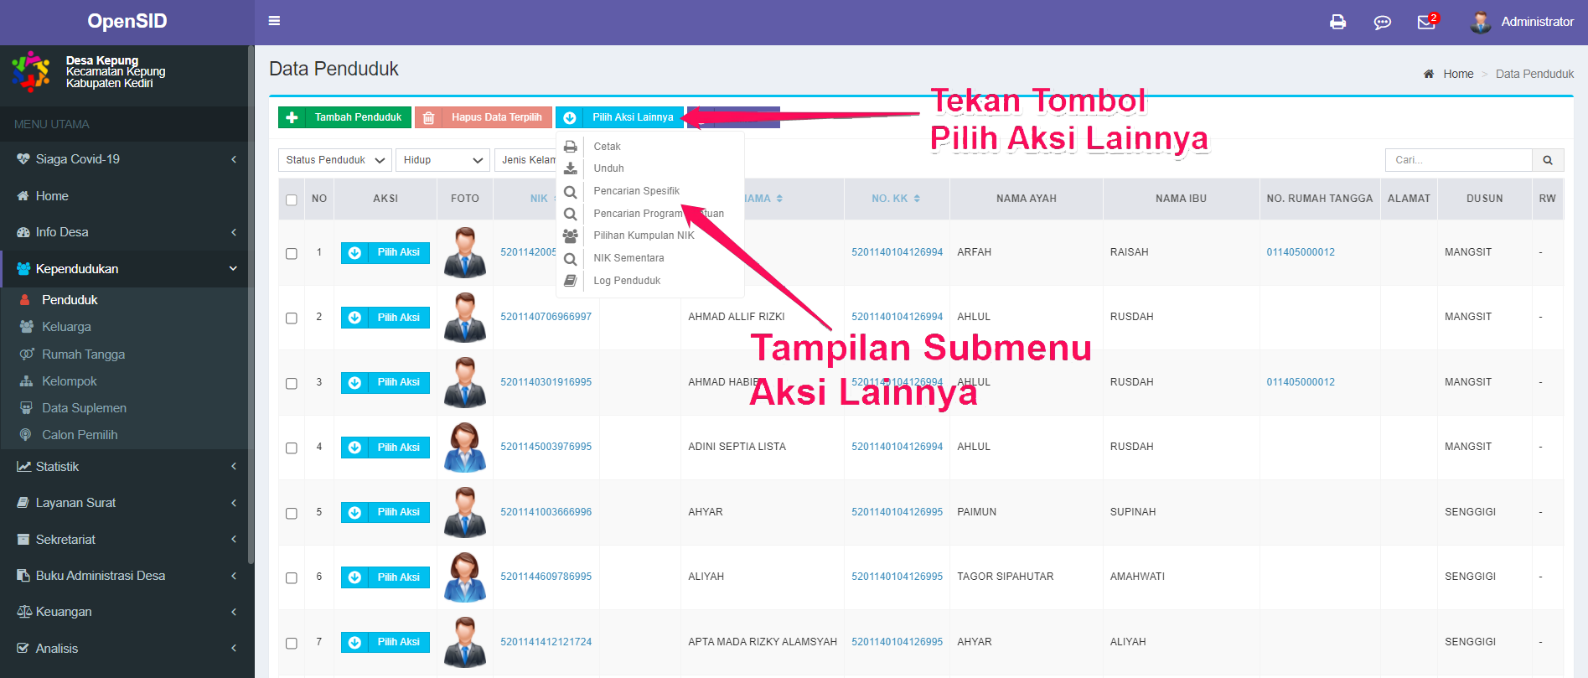
Task: Sort table by NO. KK column arrows
Action: pos(917,199)
